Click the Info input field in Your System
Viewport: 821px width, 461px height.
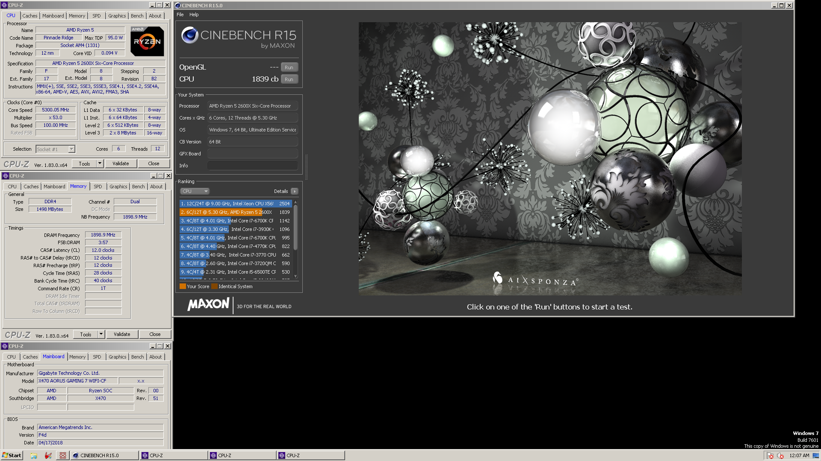point(253,166)
